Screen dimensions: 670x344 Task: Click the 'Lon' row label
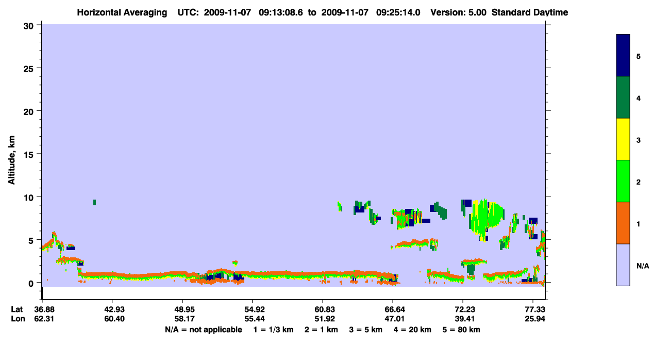[18, 319]
